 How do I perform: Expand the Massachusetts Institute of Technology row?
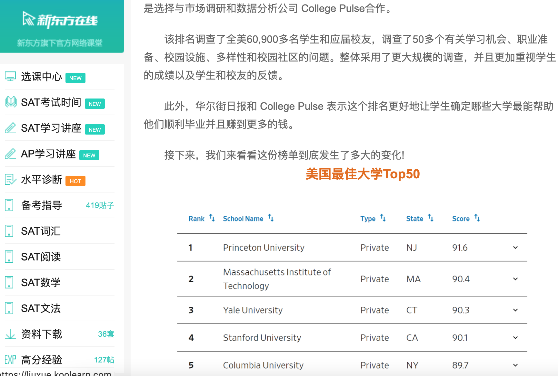pos(515,279)
